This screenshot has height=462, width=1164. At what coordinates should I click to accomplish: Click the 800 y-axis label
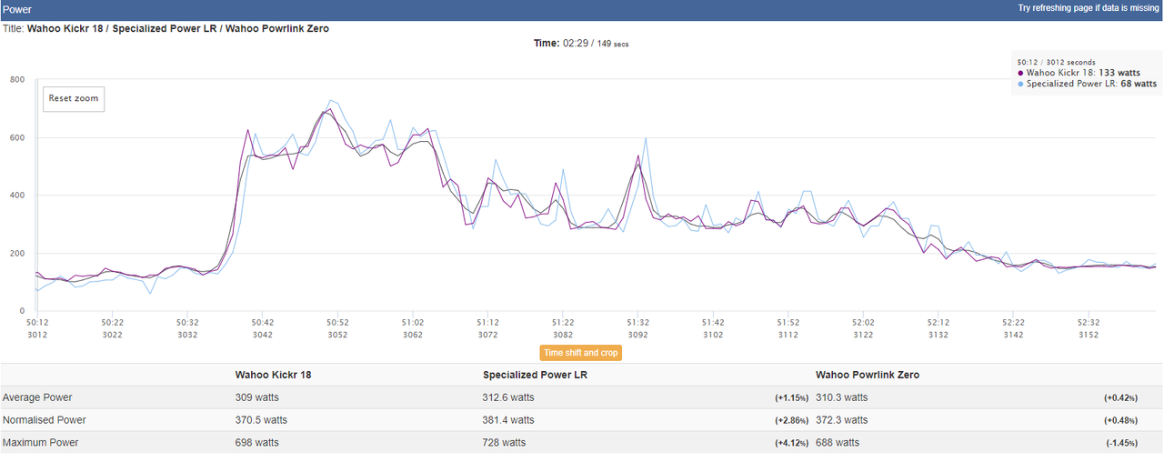16,80
